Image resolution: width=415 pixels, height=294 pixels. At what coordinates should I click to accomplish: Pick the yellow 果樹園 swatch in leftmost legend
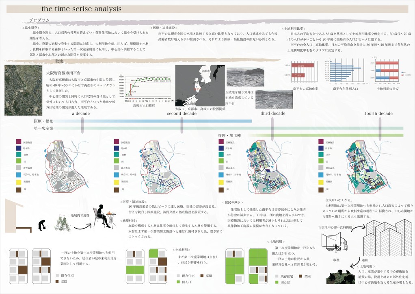pos(19,181)
